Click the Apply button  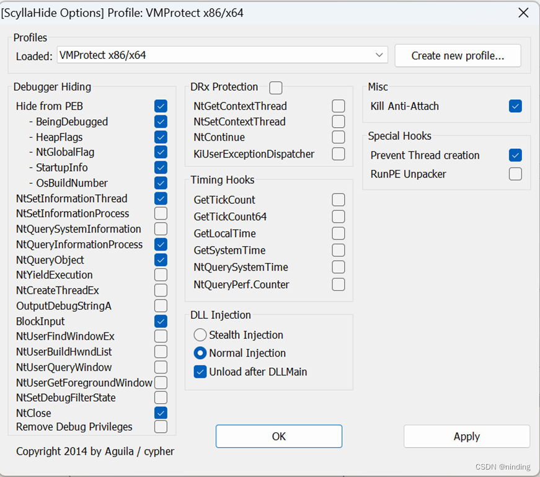click(x=467, y=436)
